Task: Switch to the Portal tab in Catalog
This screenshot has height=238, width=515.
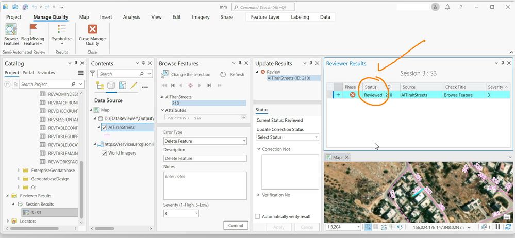Action: tap(28, 73)
